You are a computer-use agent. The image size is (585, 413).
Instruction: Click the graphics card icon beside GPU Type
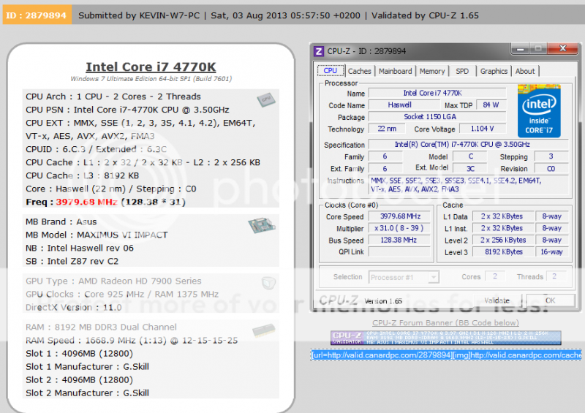pos(268,283)
